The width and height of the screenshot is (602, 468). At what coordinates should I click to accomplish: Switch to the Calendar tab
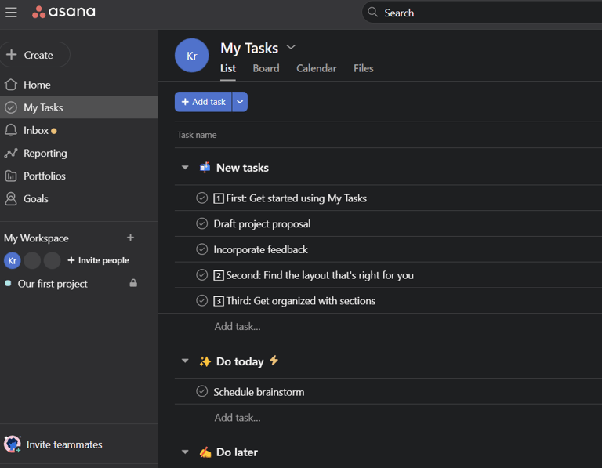tap(317, 68)
